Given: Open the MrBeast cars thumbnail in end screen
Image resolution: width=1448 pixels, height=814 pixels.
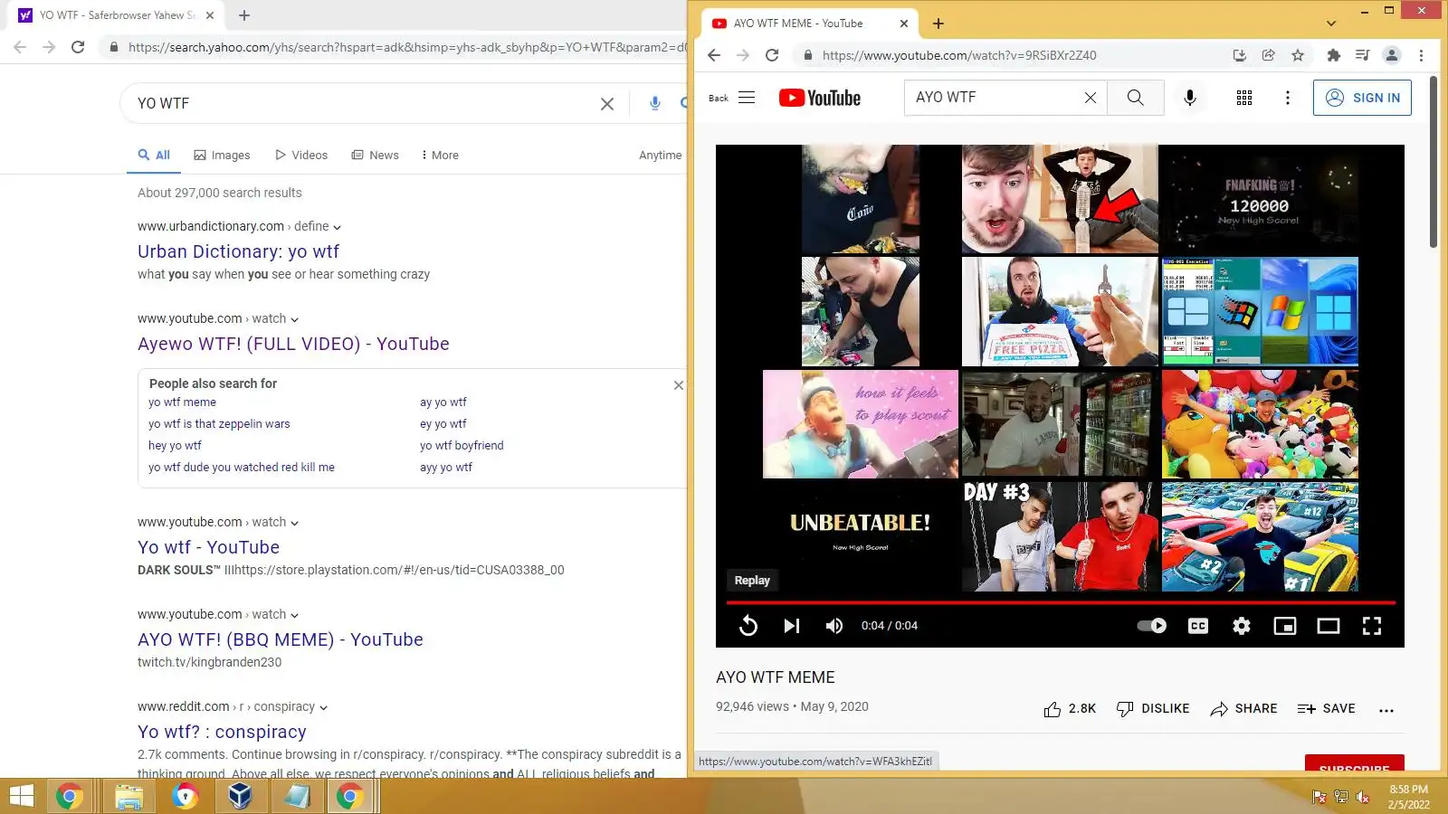Looking at the screenshot, I should (1260, 537).
